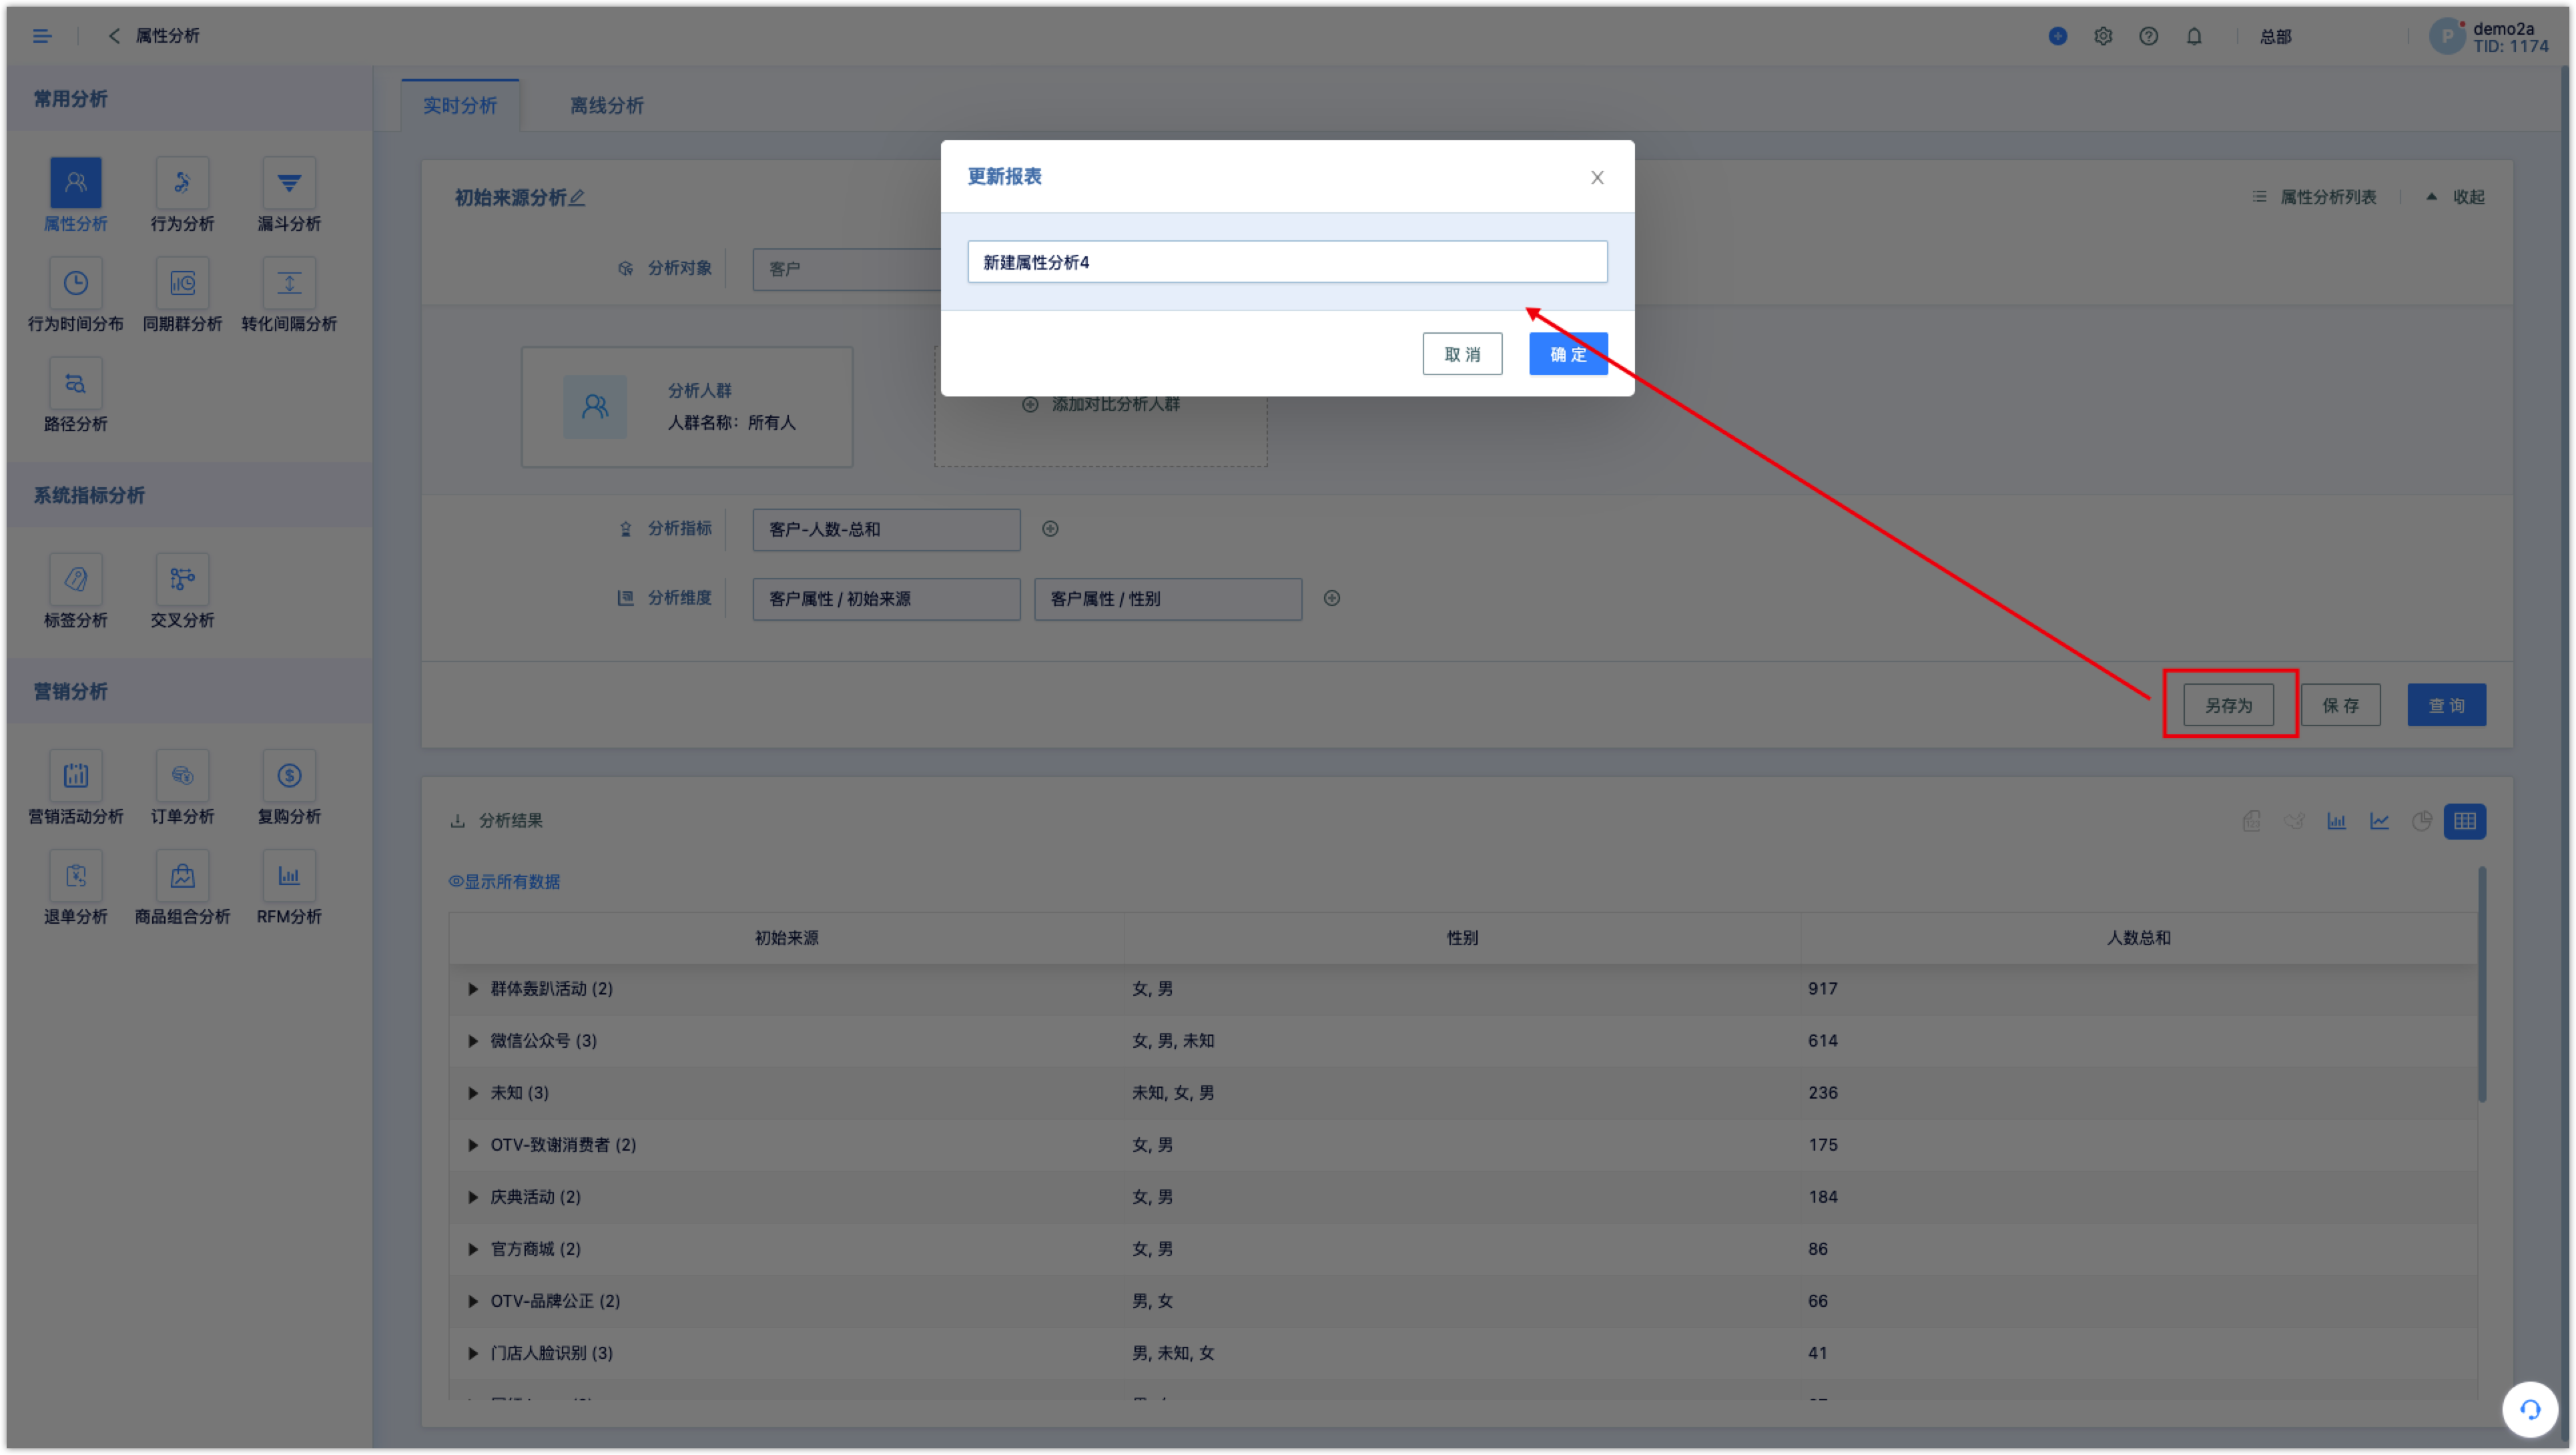Viewport: 2576px width, 1455px height.
Task: Run the 查询 query button
Action: (x=2446, y=705)
